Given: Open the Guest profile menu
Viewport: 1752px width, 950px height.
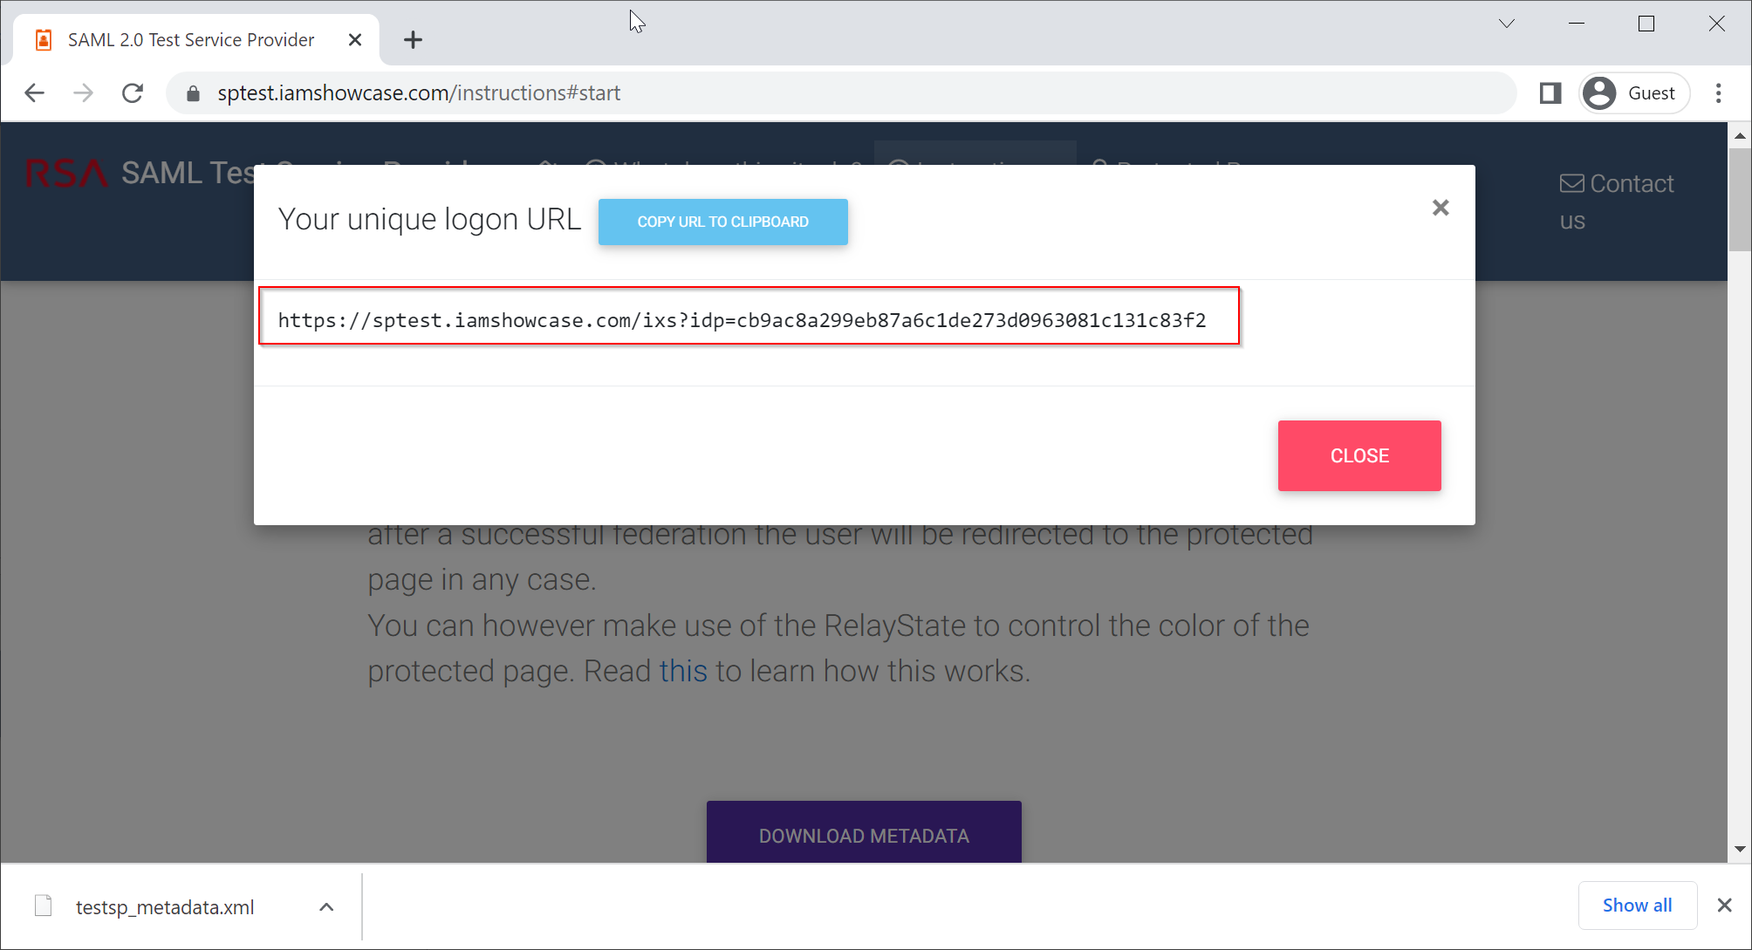Looking at the screenshot, I should coord(1633,93).
